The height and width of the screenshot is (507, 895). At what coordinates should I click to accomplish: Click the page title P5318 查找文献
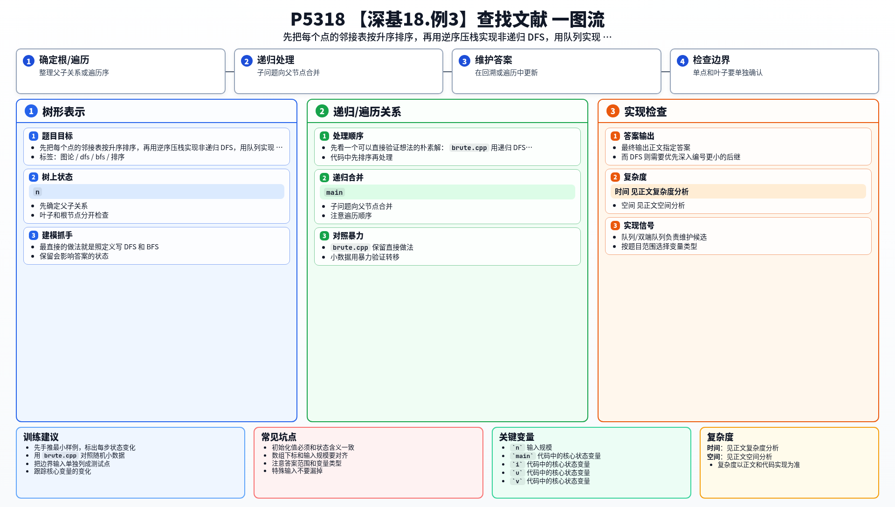pyautogui.click(x=447, y=20)
